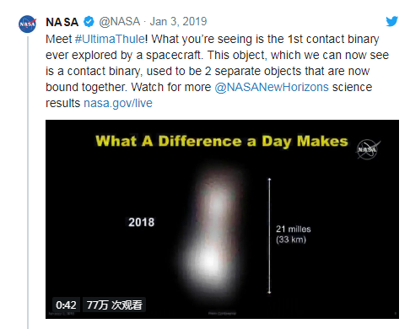Click the @NASA handle
The height and width of the screenshot is (329, 410).
tap(119, 22)
